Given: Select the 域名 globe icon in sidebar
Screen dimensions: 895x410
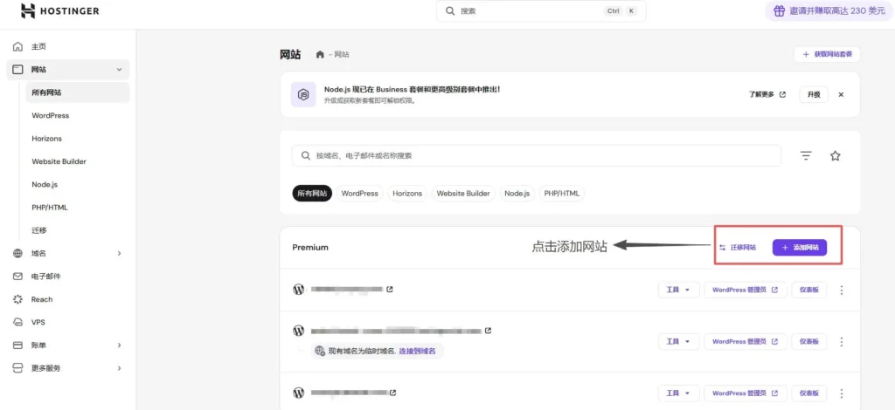Looking at the screenshot, I should pos(17,253).
